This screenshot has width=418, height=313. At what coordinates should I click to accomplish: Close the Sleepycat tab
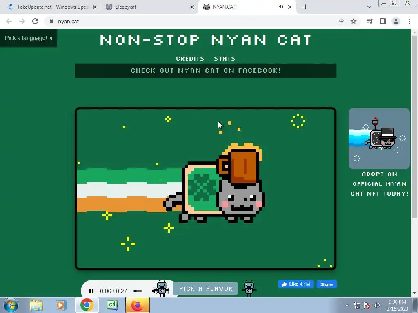[x=192, y=7]
